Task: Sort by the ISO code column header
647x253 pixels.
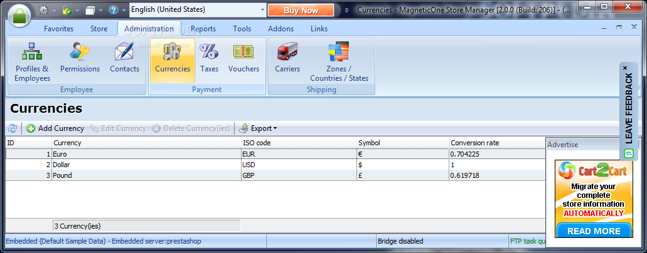Action: pos(299,143)
